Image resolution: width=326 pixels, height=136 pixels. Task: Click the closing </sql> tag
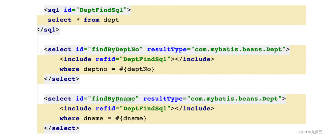tap(48, 30)
